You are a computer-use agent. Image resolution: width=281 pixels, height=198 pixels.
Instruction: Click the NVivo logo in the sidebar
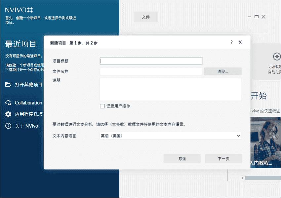tap(19, 10)
